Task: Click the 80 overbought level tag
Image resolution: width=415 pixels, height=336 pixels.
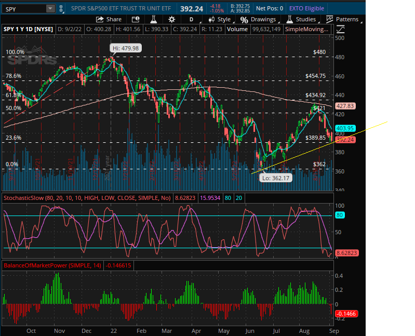Action: pos(340,215)
